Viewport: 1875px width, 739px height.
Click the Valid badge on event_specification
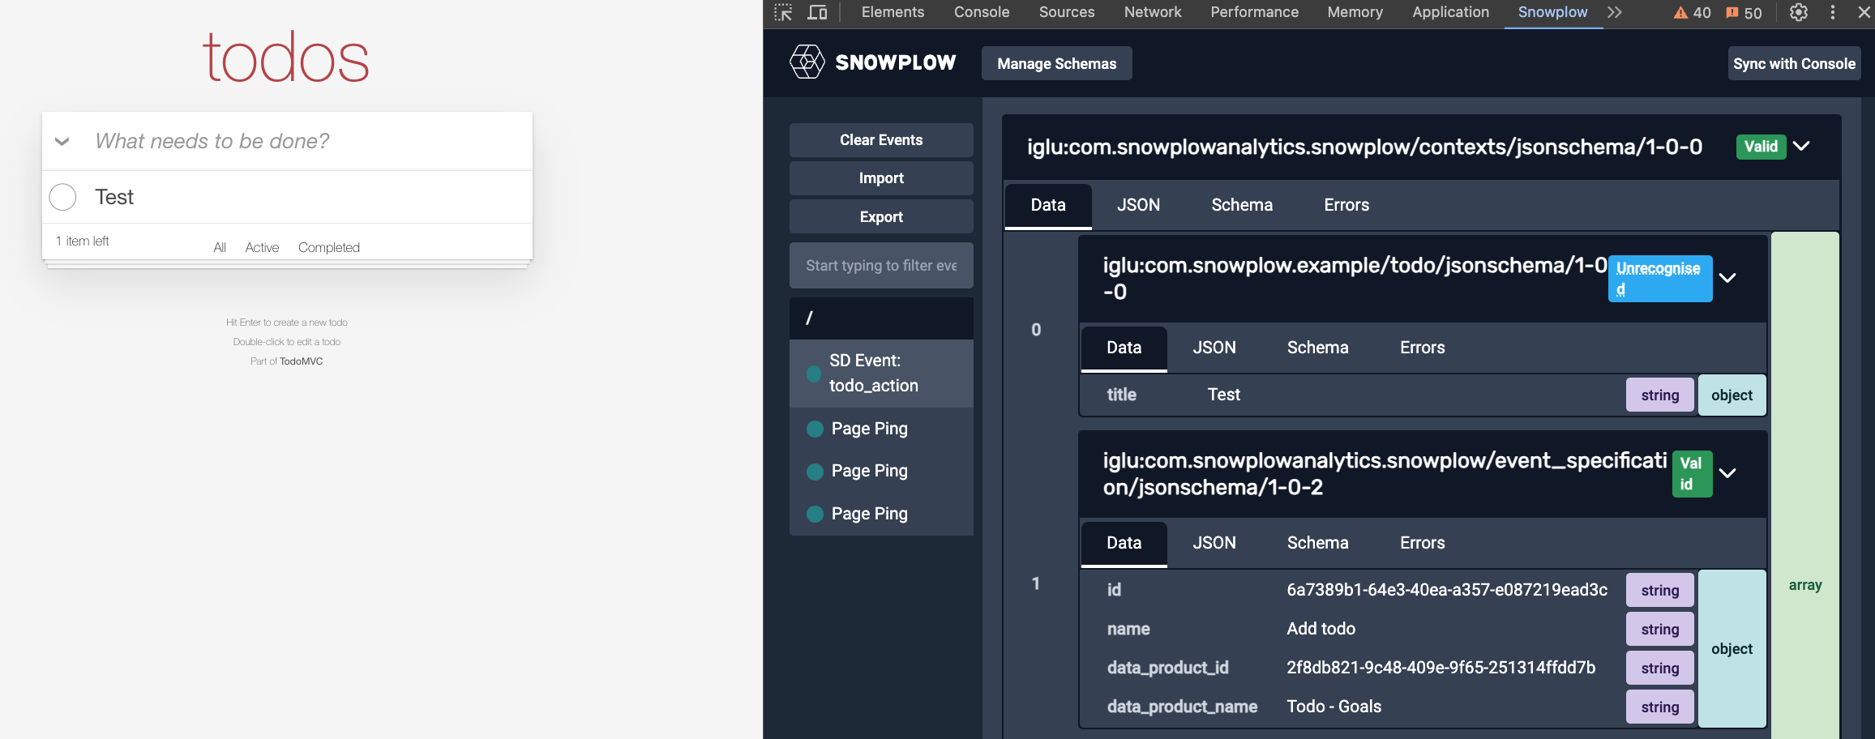pos(1692,474)
